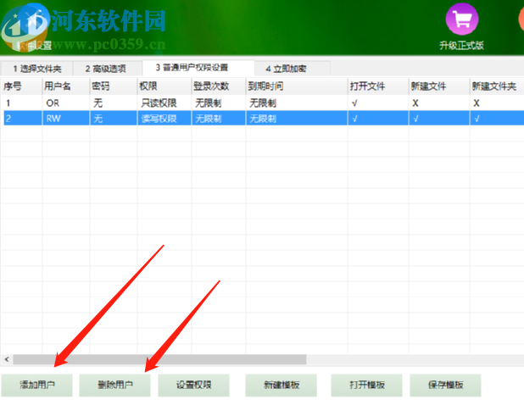Viewport: 524px width, 405px height.
Task: Open 设置权限 for the selected user
Action: point(194,385)
